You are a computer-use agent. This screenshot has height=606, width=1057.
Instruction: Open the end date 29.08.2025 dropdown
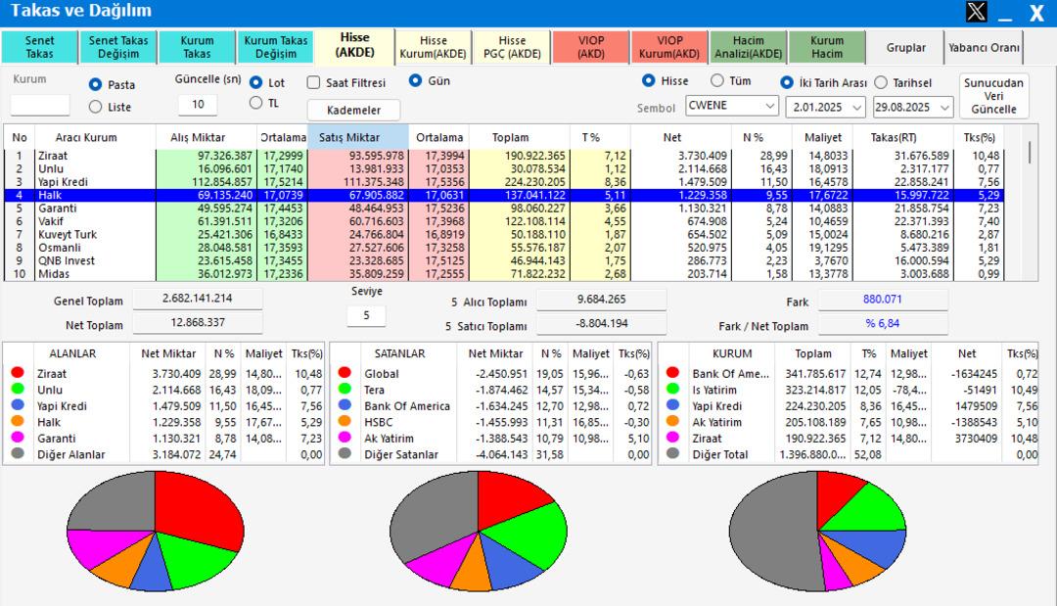click(x=944, y=107)
